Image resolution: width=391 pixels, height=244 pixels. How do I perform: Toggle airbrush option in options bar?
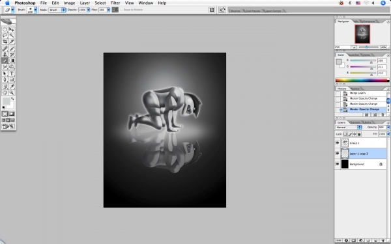pos(115,10)
